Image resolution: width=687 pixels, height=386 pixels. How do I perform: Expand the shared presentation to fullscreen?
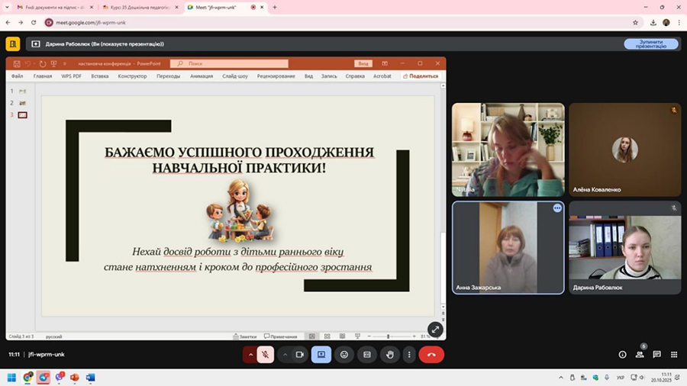tap(435, 330)
